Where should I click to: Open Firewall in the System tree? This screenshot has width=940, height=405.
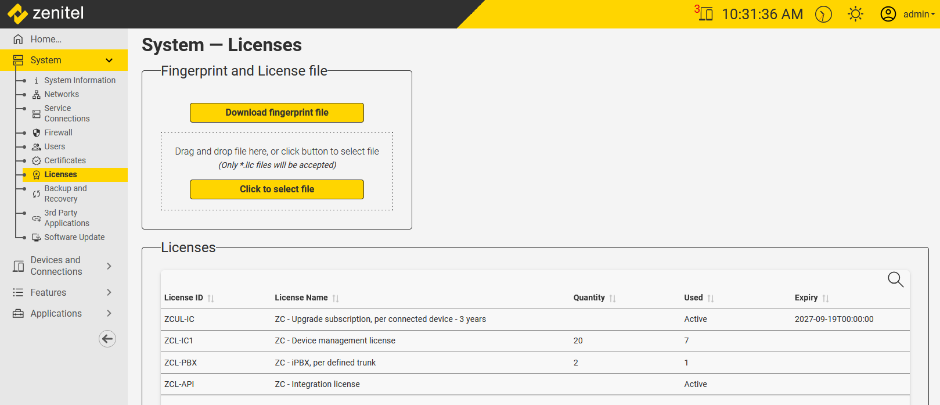click(58, 132)
